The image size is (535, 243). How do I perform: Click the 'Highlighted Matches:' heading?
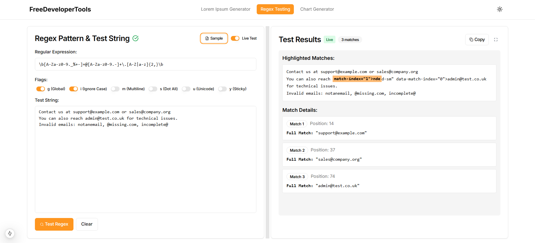pyautogui.click(x=308, y=58)
